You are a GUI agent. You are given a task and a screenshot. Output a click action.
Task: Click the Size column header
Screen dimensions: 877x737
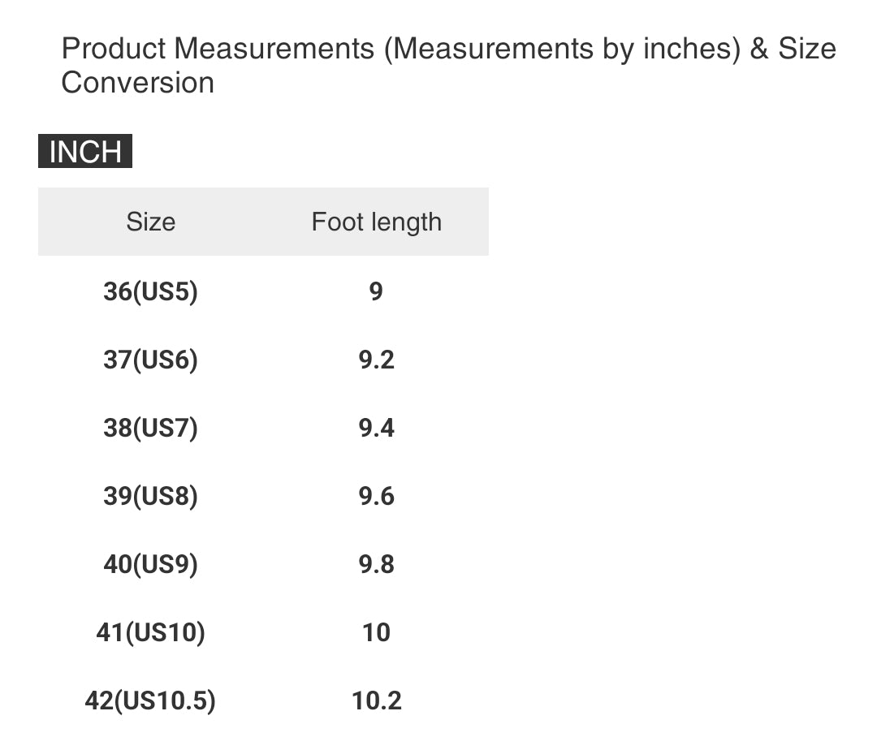(x=150, y=222)
